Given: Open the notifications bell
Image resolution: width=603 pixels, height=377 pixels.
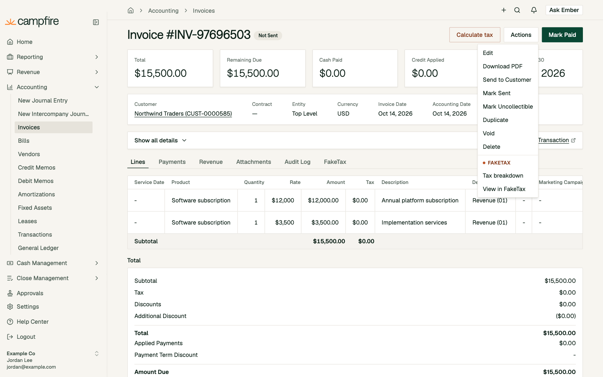Looking at the screenshot, I should point(534,10).
